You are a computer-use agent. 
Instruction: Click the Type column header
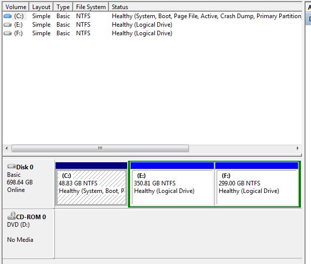coord(63,7)
